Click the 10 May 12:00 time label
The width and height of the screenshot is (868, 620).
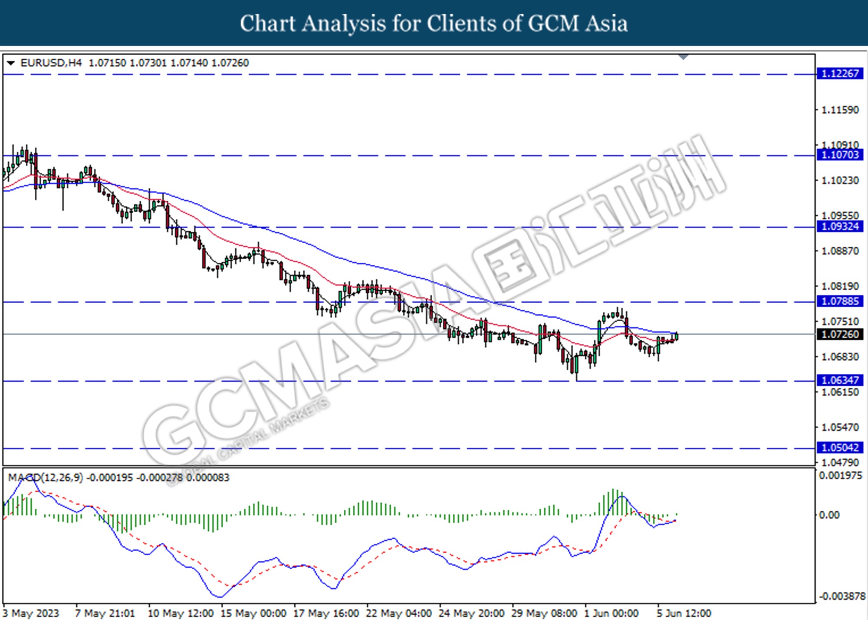click(x=181, y=613)
